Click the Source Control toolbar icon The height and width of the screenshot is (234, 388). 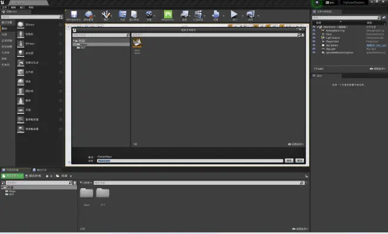click(x=89, y=14)
